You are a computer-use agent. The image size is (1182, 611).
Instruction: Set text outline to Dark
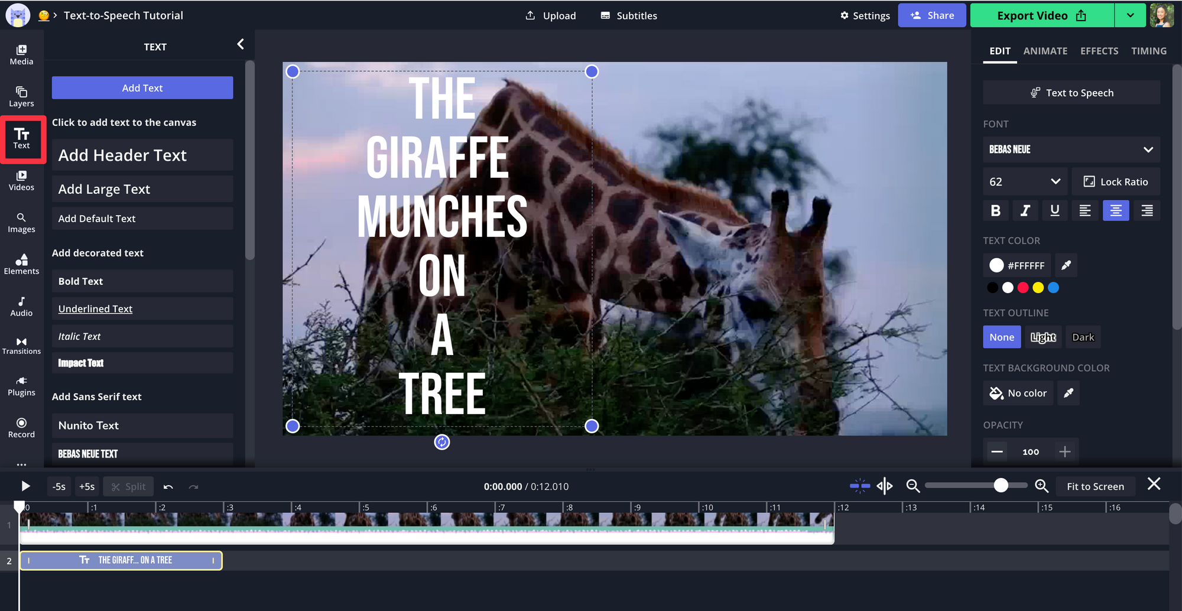coord(1083,337)
